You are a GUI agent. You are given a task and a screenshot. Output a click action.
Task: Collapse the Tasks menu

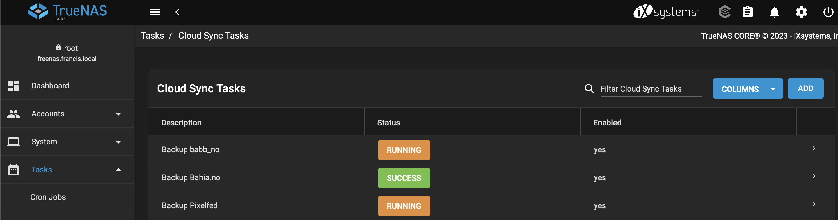pos(67,170)
